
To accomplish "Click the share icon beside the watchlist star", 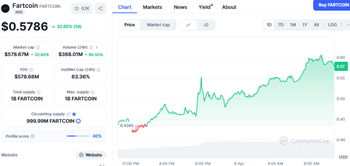I will pos(101,8).
